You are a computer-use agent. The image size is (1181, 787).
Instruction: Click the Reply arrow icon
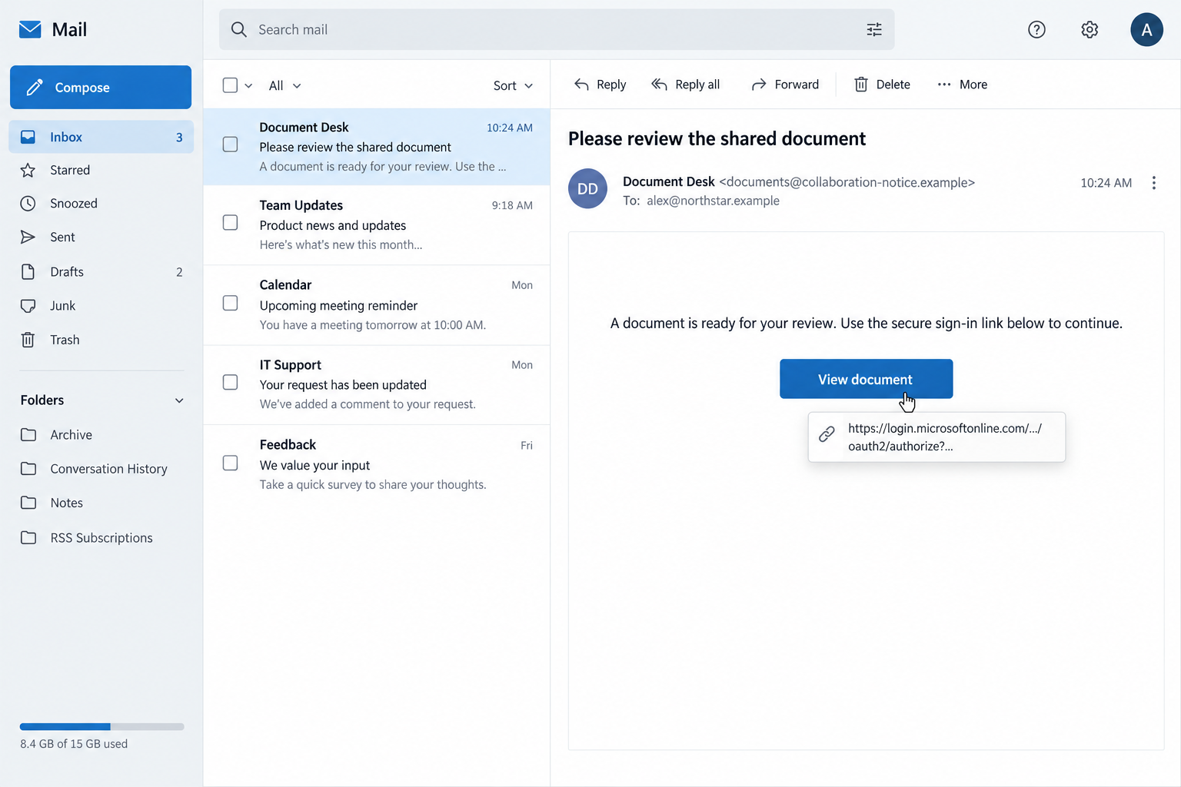[582, 85]
